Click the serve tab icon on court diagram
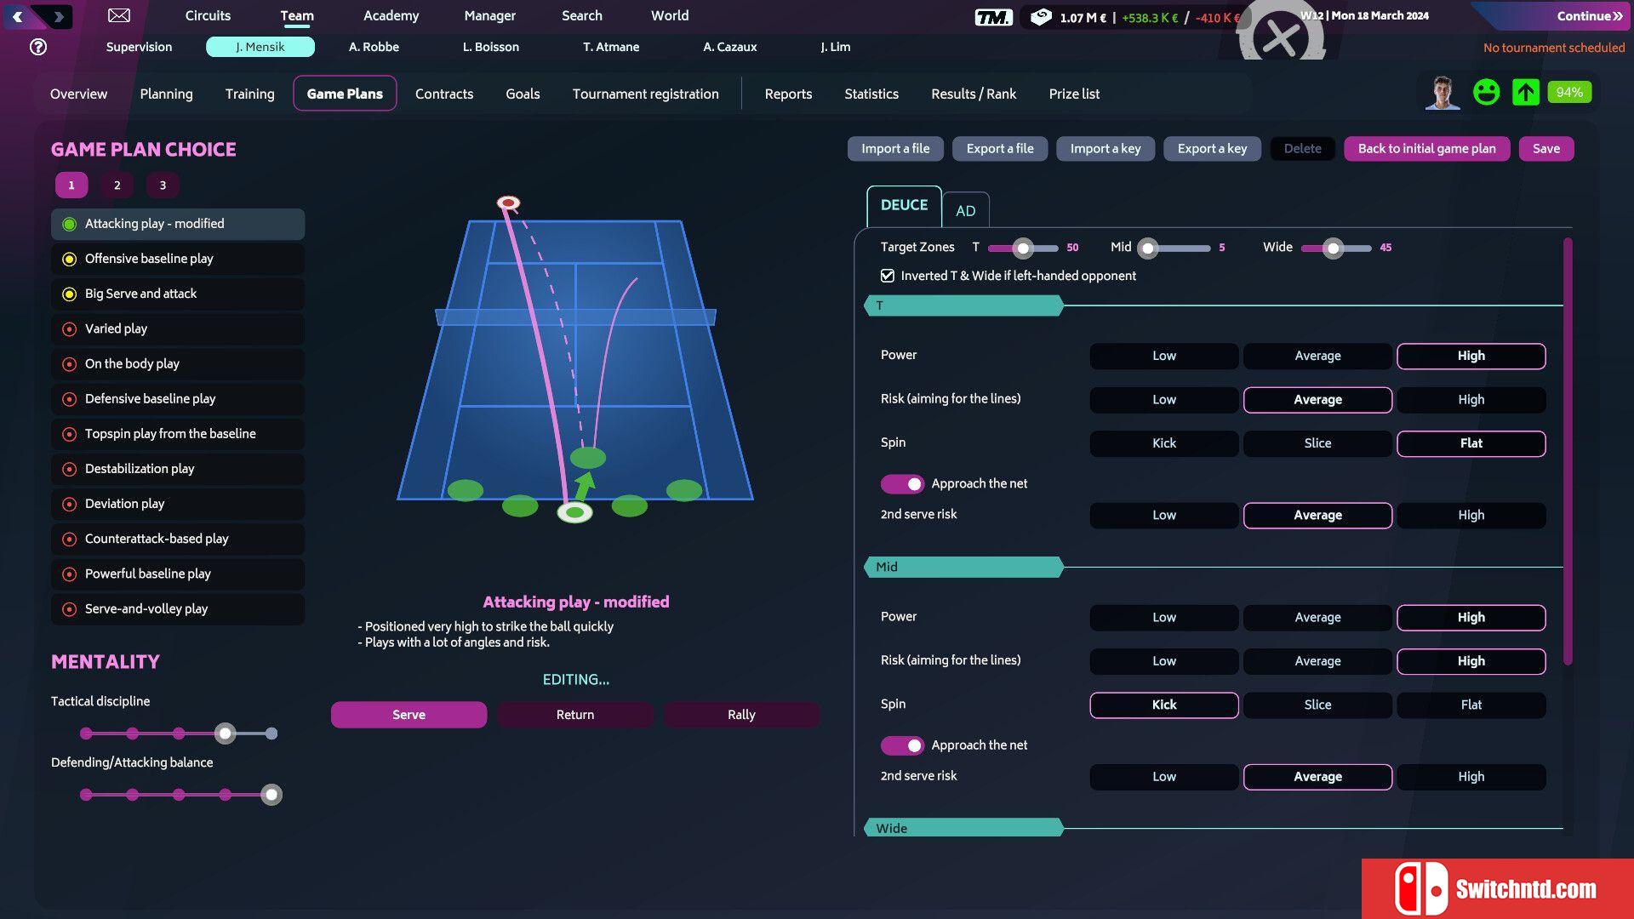This screenshot has height=919, width=1634. pyautogui.click(x=408, y=714)
